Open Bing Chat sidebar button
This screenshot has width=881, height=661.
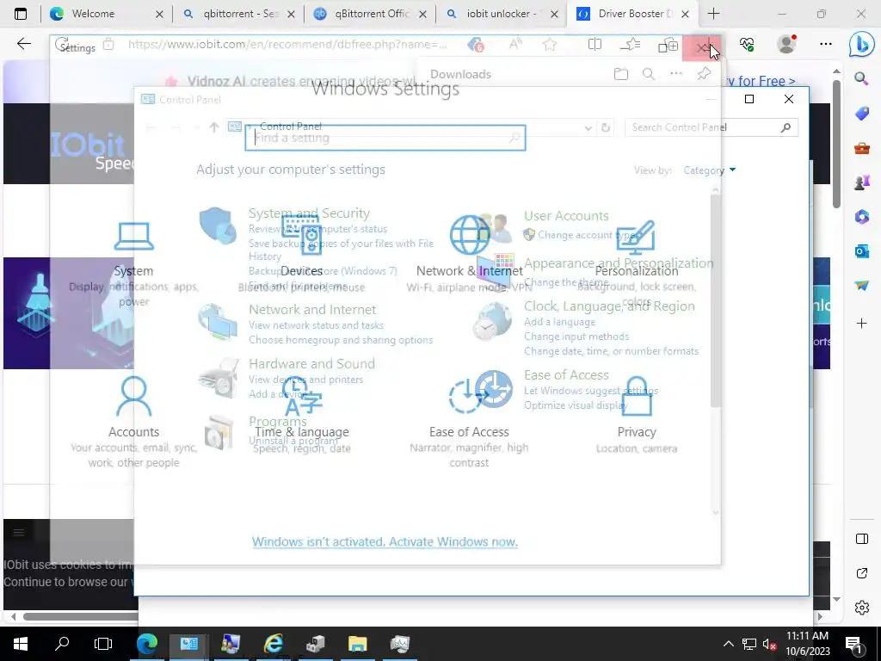coord(861,44)
